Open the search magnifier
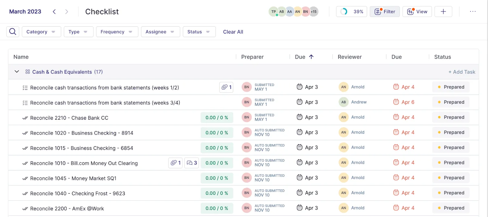This screenshot has height=217, width=488. click(x=13, y=32)
